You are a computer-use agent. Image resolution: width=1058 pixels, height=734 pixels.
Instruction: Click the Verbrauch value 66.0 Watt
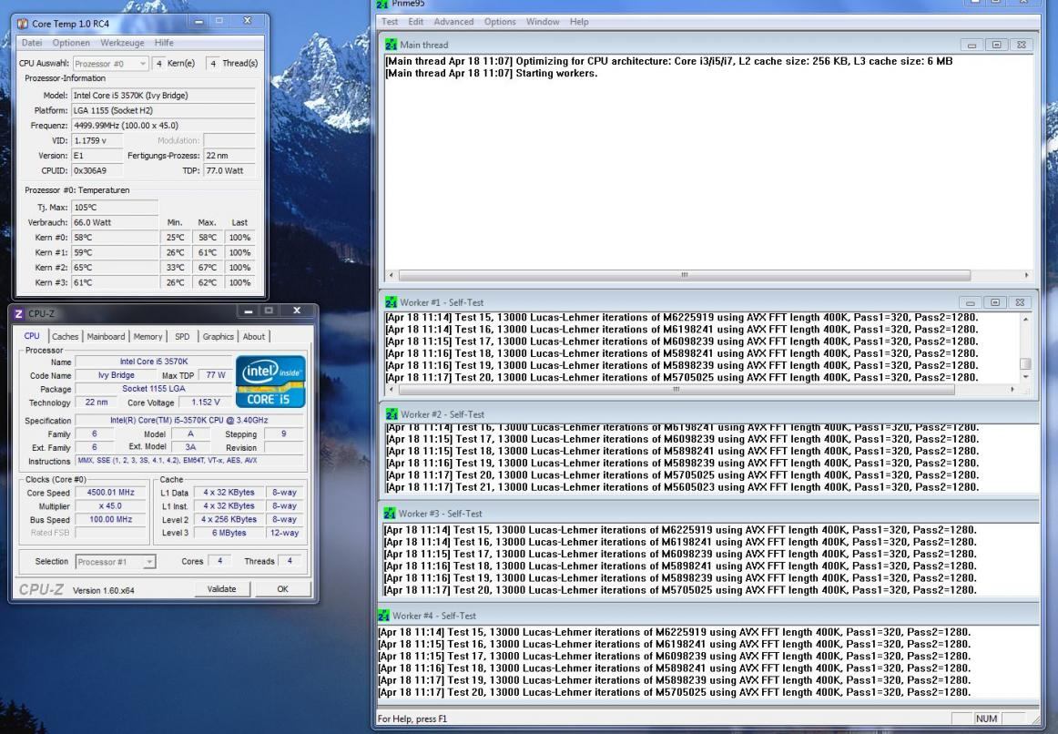coord(115,222)
